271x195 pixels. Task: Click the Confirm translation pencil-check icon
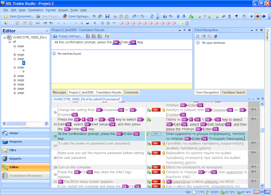pyautogui.click(x=191, y=16)
